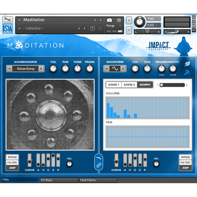Image resolution: width=197 pixels, height=197 pixels.
Task: Click the leaf icon in the additive panel
Action: point(187,64)
